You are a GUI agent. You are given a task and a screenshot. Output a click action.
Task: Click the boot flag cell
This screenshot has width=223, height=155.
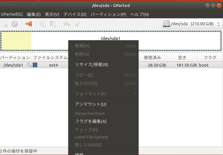(204, 65)
